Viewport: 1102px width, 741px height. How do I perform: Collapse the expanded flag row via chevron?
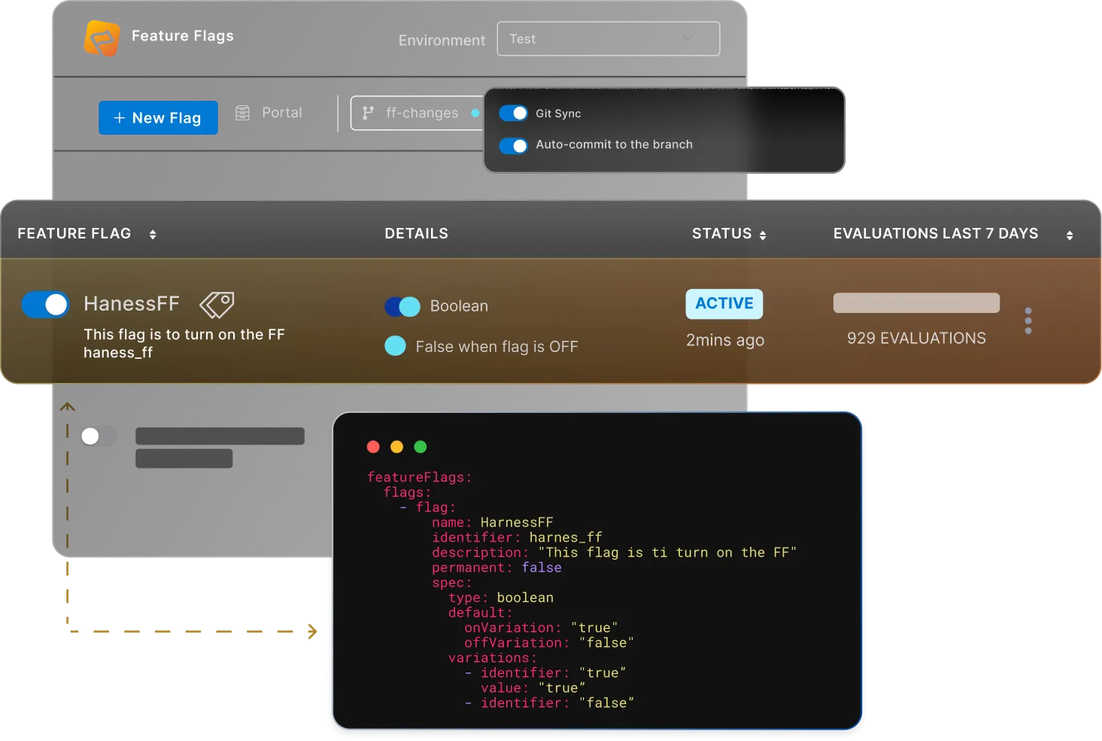(x=67, y=406)
